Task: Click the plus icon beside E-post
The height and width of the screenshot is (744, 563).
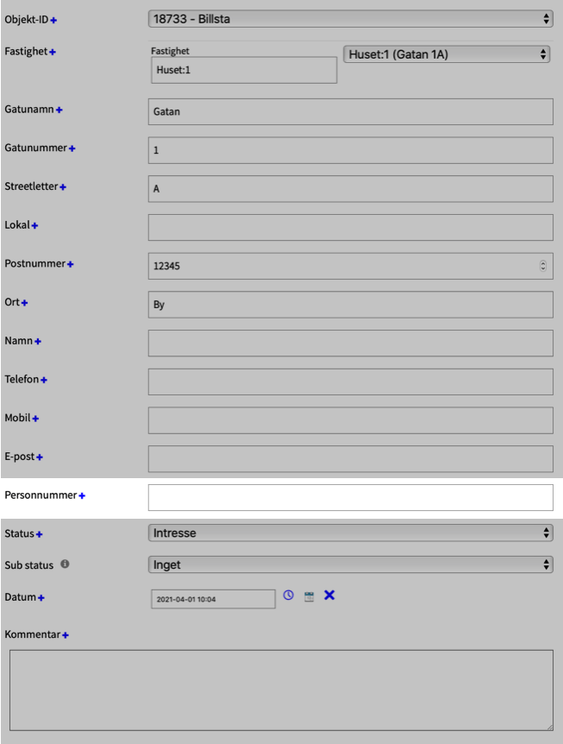Action: (40, 457)
